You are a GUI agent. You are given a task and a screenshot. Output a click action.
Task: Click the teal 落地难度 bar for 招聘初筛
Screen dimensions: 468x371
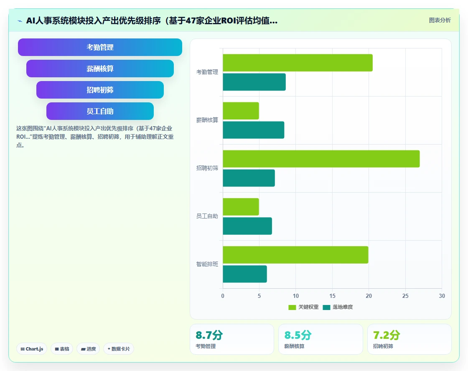(x=249, y=178)
